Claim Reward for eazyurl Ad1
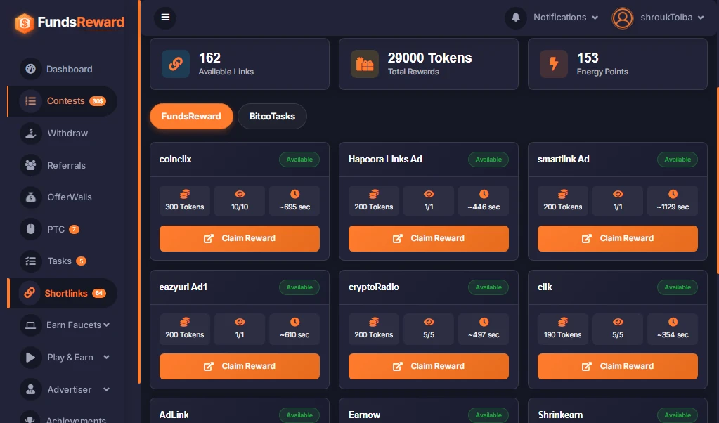 point(240,366)
